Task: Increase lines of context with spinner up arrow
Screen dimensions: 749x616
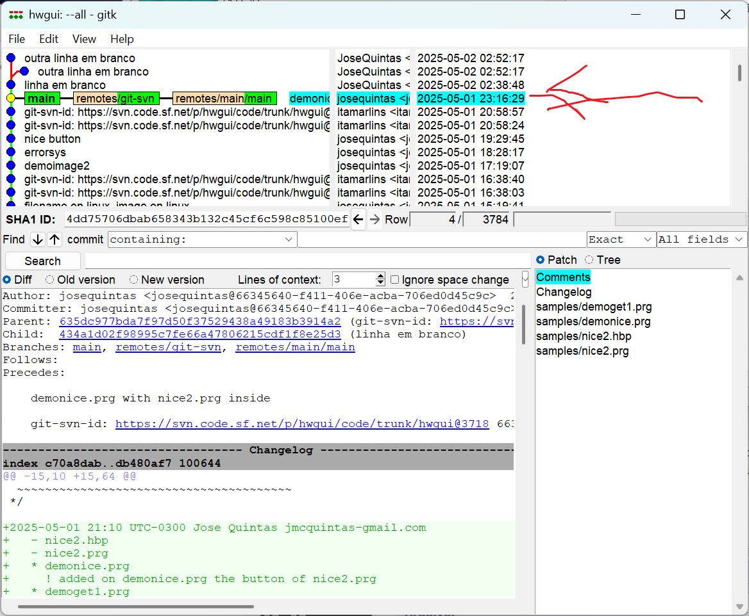Action: (x=380, y=276)
